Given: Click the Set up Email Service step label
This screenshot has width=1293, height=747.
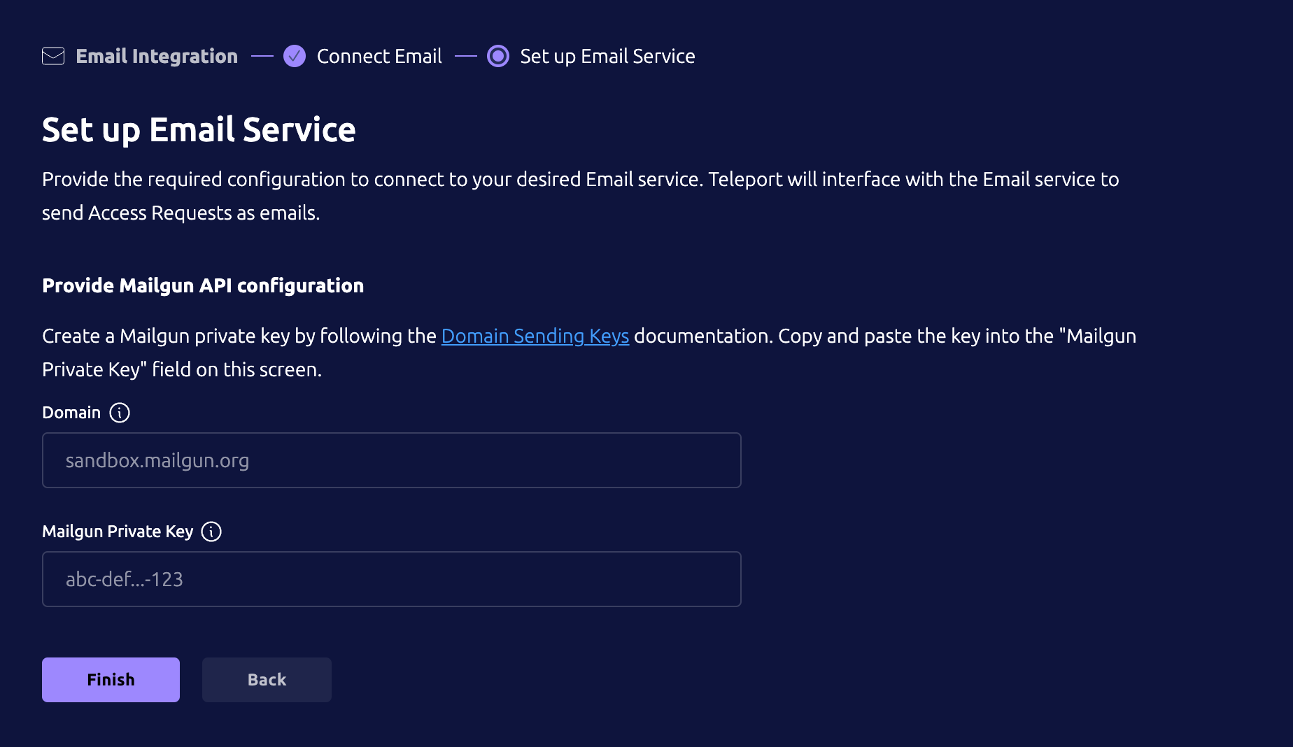Looking at the screenshot, I should [607, 56].
